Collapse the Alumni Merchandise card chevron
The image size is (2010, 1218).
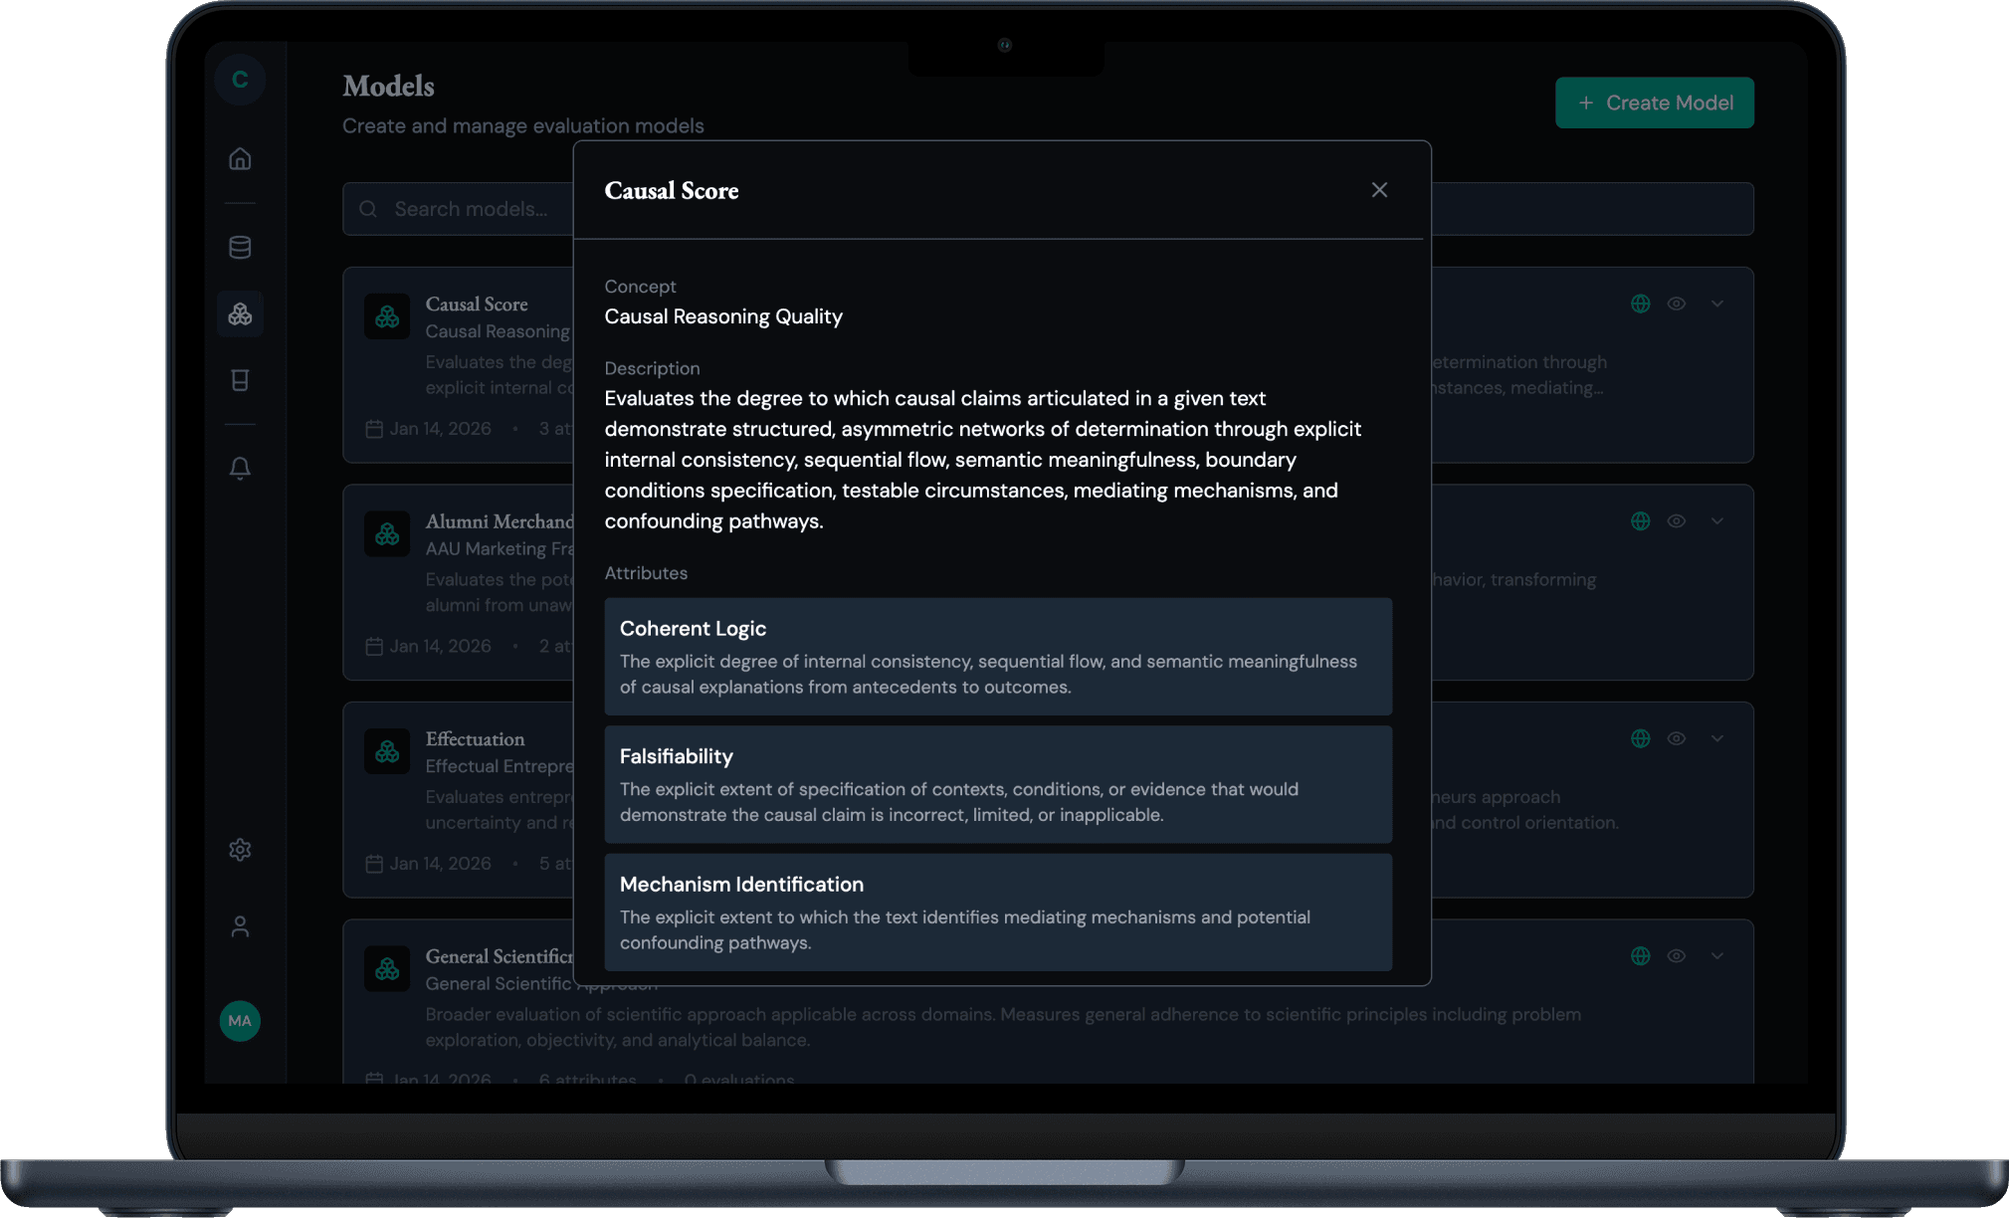pyautogui.click(x=1717, y=520)
